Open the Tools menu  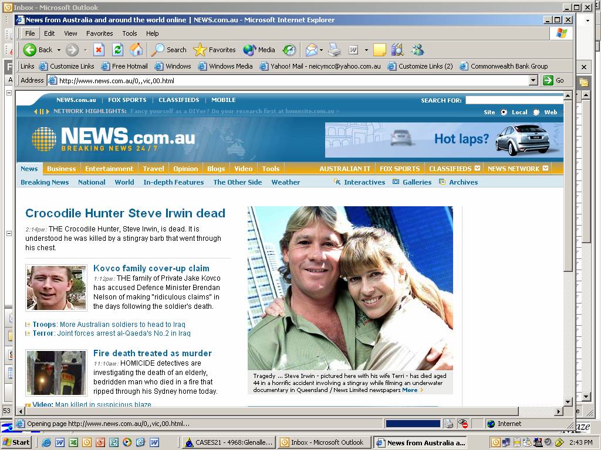point(130,33)
